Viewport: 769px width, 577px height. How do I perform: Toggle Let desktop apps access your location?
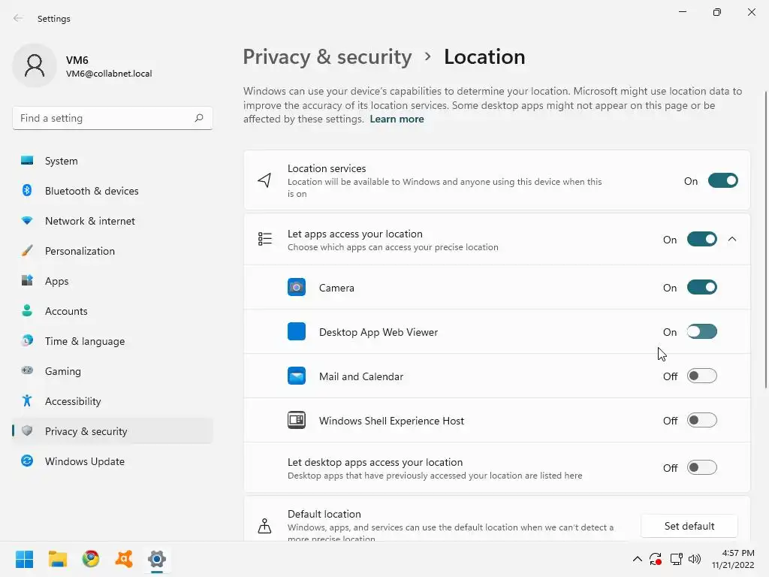click(701, 468)
